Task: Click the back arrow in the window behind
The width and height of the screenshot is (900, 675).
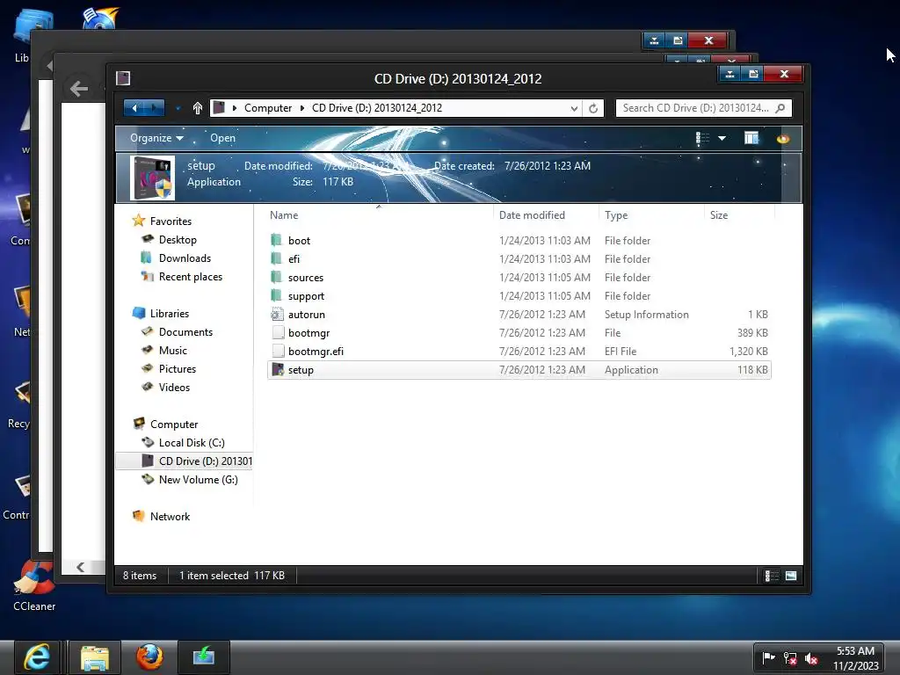Action: (78, 89)
